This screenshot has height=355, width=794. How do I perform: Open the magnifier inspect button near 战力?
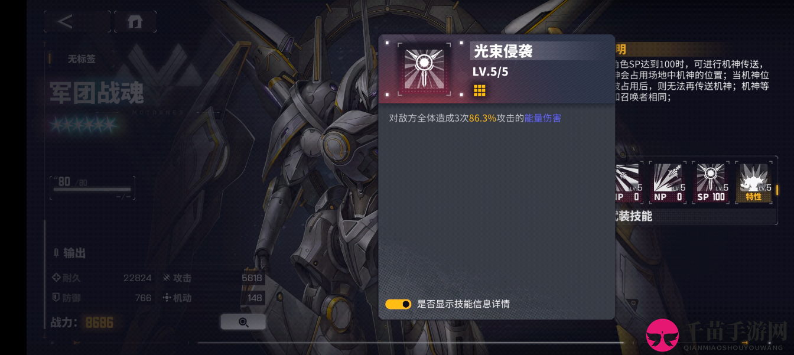[x=243, y=322]
